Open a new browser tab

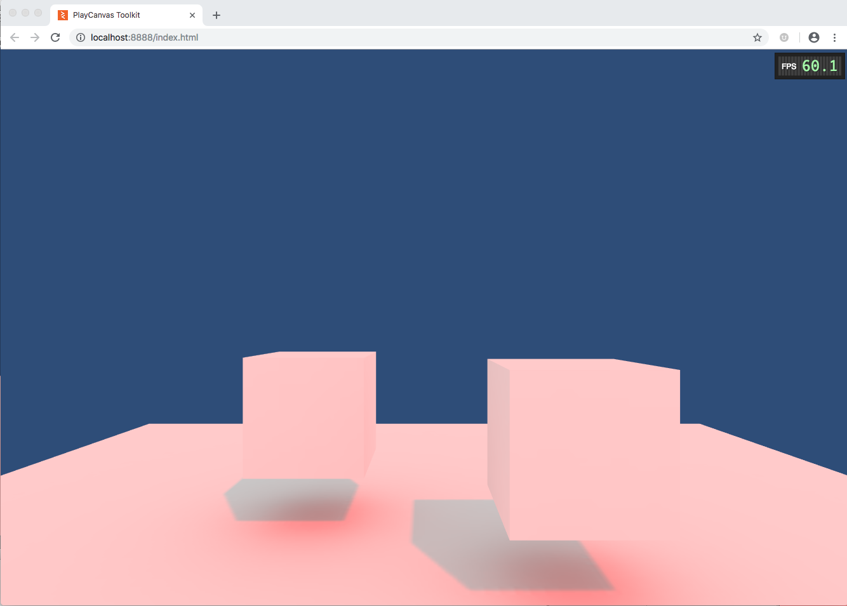pos(216,15)
